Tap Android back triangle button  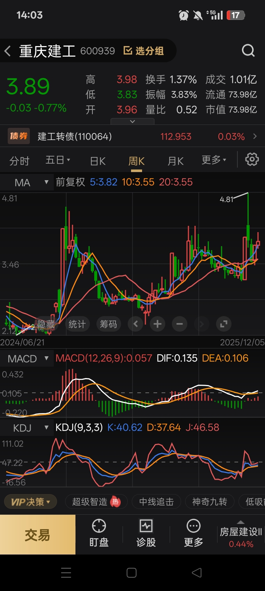pos(197,573)
